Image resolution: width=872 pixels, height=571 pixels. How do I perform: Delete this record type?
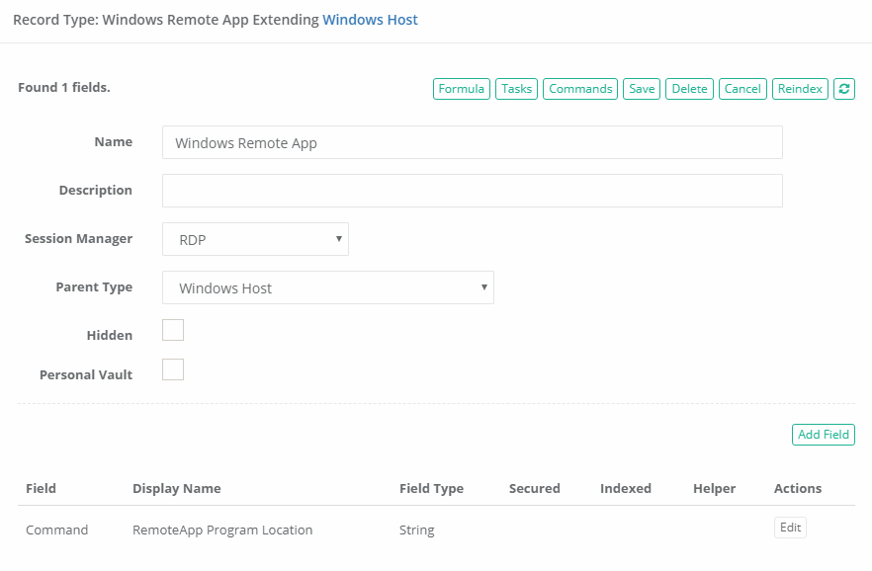[689, 88]
